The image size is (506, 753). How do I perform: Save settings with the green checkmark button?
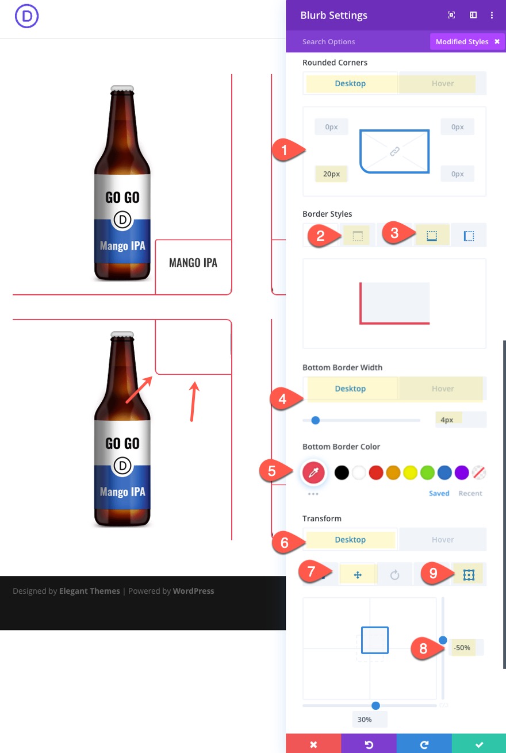(x=478, y=744)
